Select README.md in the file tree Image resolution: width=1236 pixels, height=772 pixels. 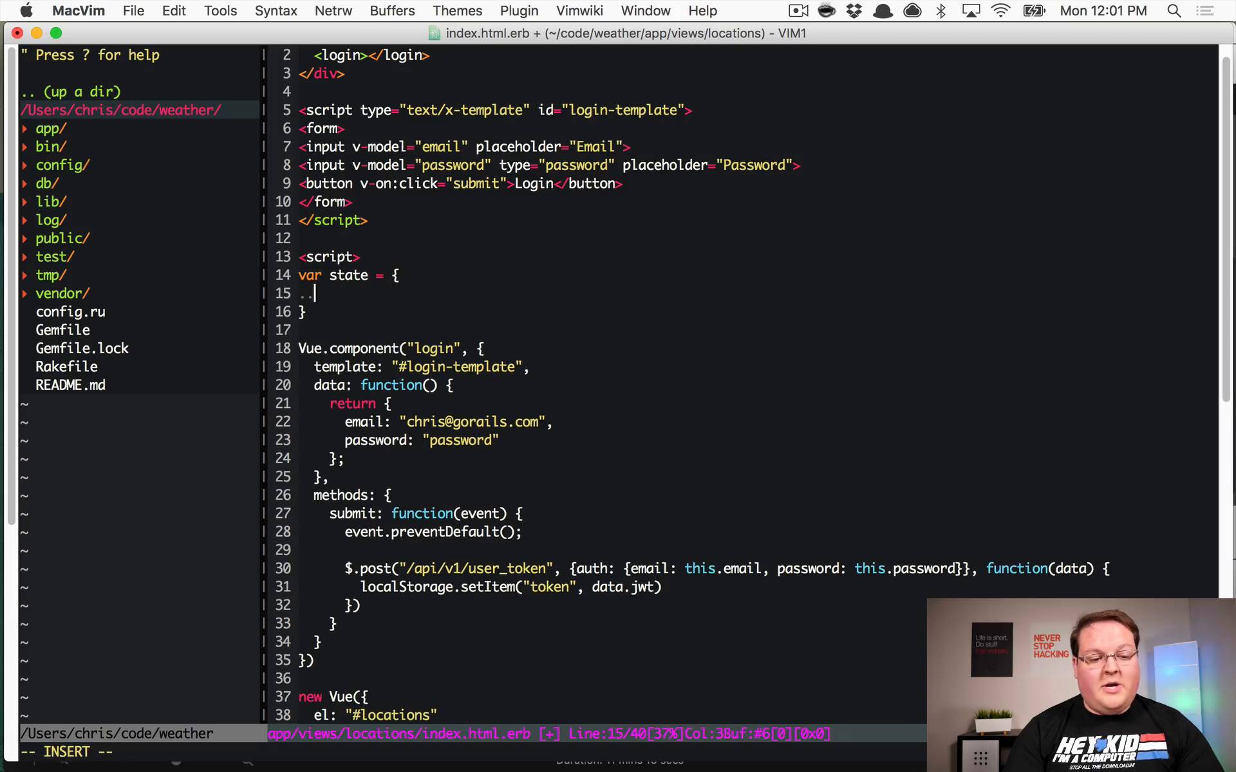pos(70,385)
